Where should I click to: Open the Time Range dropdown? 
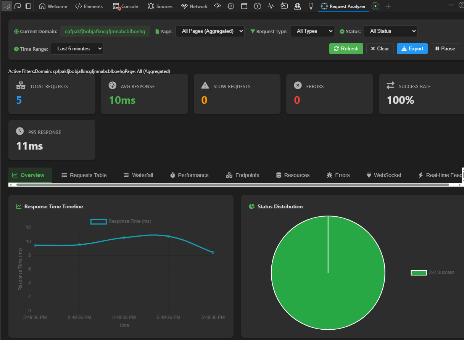(x=77, y=48)
